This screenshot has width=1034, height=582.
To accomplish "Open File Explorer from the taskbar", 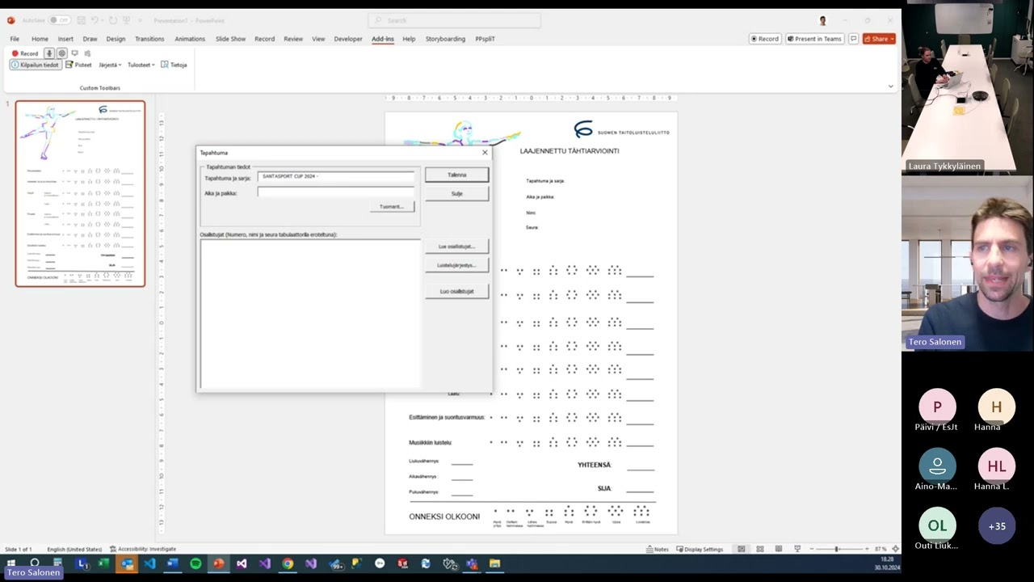I will coord(494,564).
